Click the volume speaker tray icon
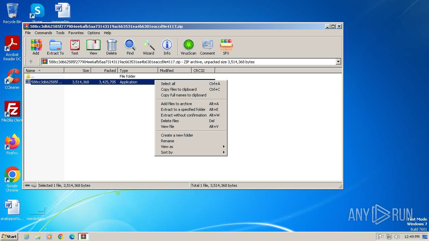Screen dimensions: 429x241 397,237
